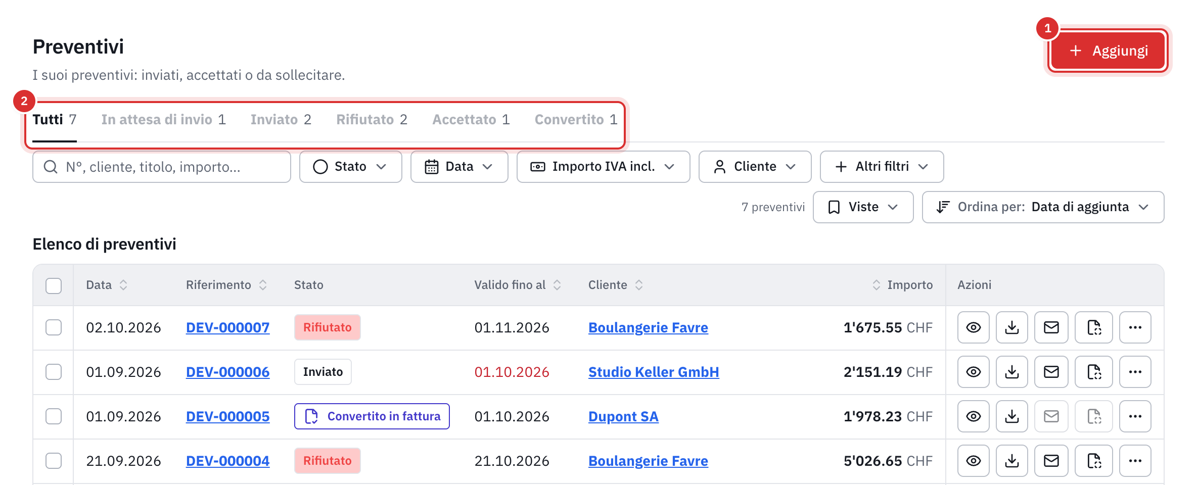Email quote DEV-000006 using envelope icon
This screenshot has width=1197, height=485.
(1051, 372)
